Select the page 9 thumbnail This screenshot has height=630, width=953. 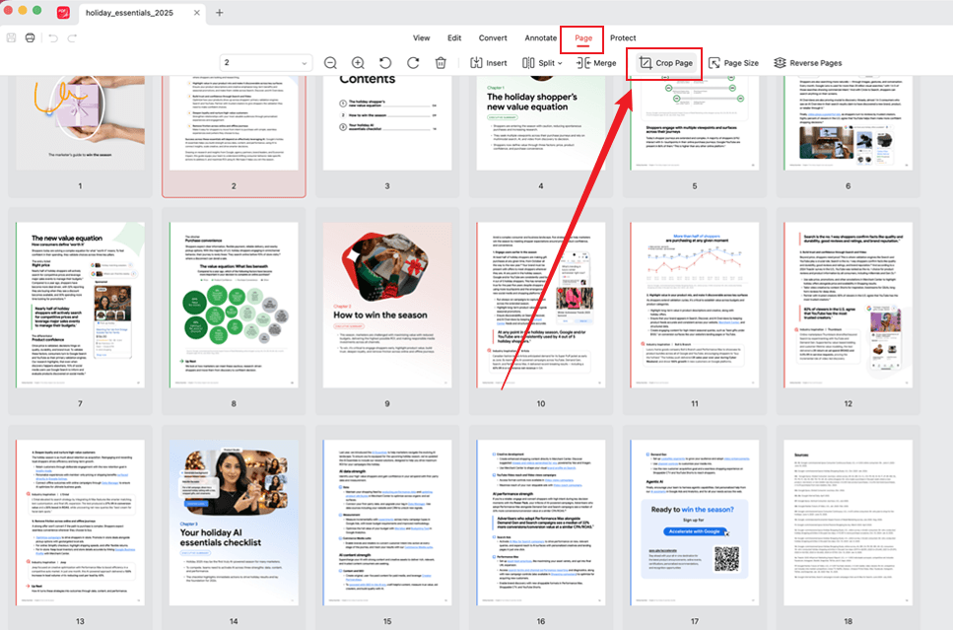pyautogui.click(x=387, y=296)
